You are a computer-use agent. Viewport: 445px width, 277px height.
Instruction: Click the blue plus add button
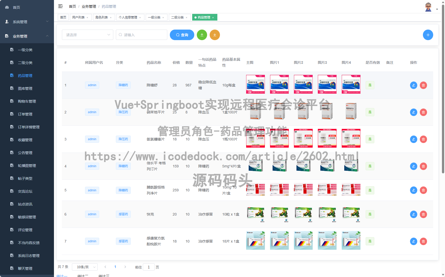click(x=428, y=35)
